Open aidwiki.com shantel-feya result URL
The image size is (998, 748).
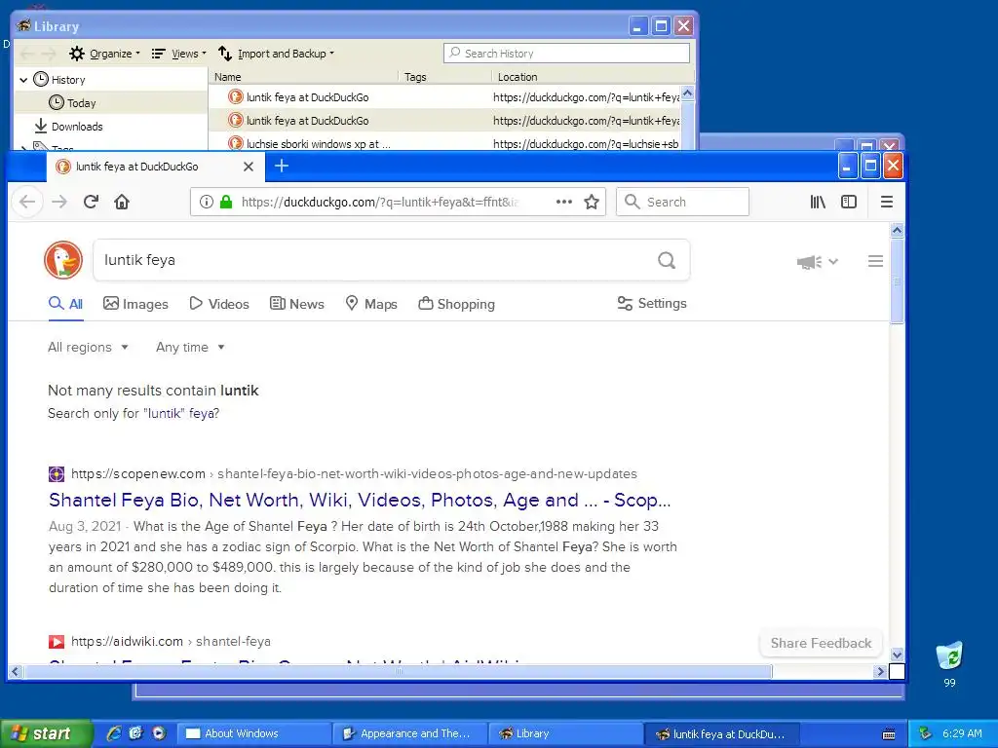click(x=171, y=641)
